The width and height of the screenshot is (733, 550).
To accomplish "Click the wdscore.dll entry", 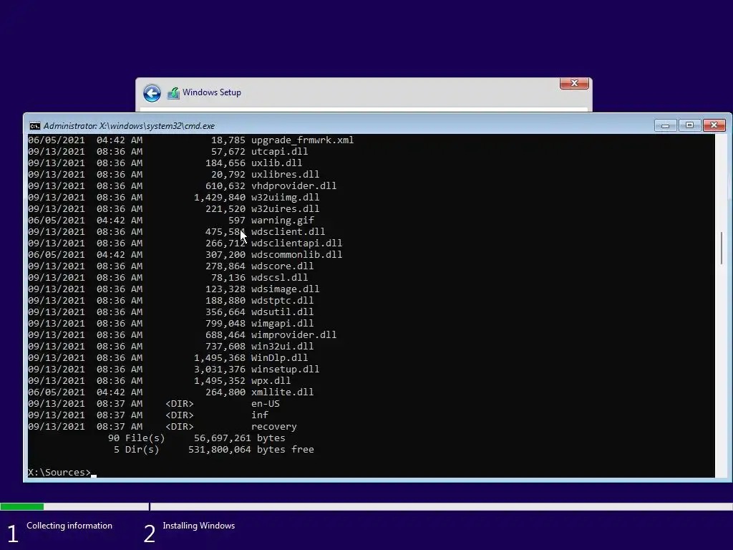I will click(282, 266).
